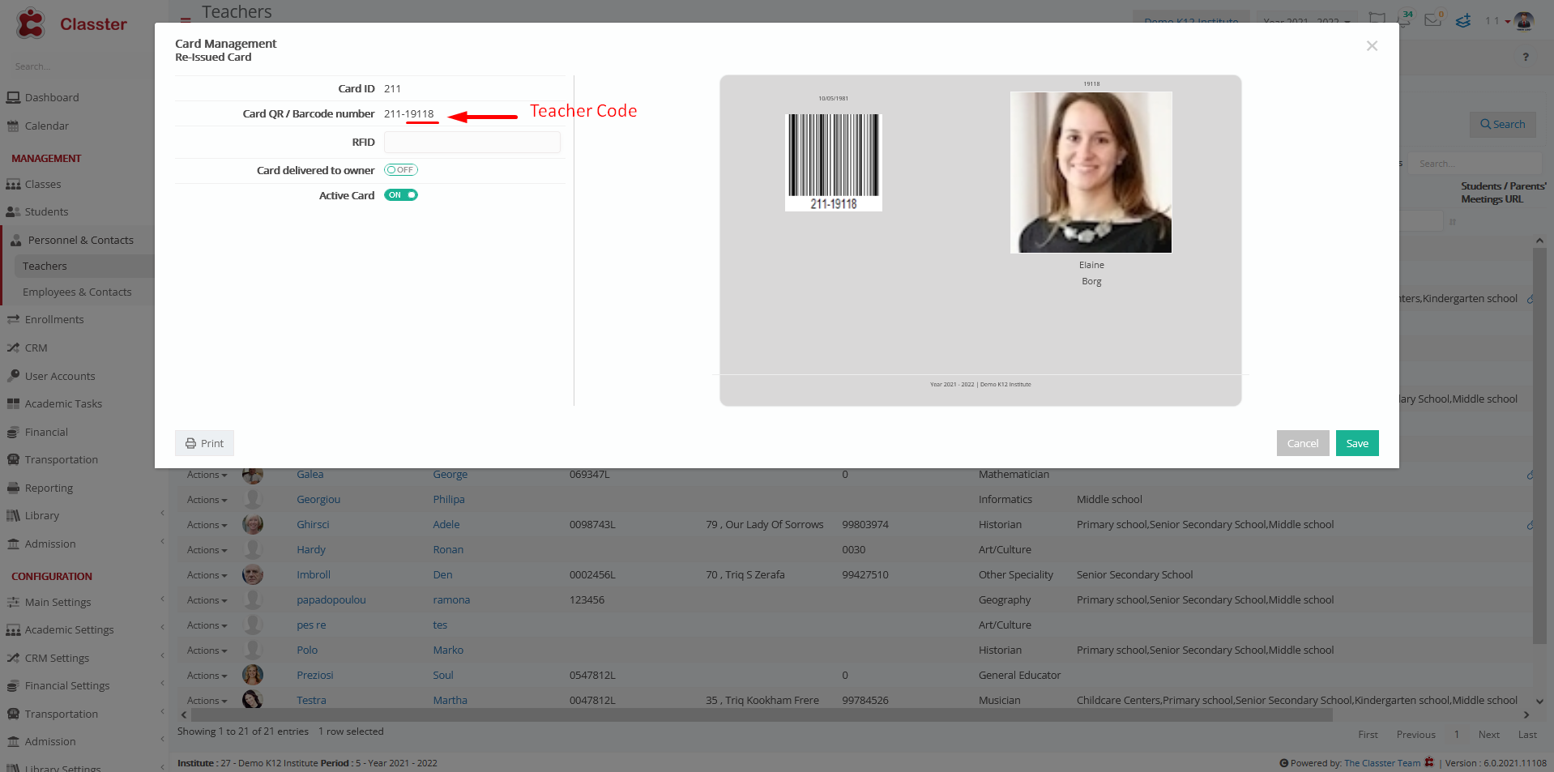
Task: Click Testra Martha's profile photo
Action: (x=253, y=700)
